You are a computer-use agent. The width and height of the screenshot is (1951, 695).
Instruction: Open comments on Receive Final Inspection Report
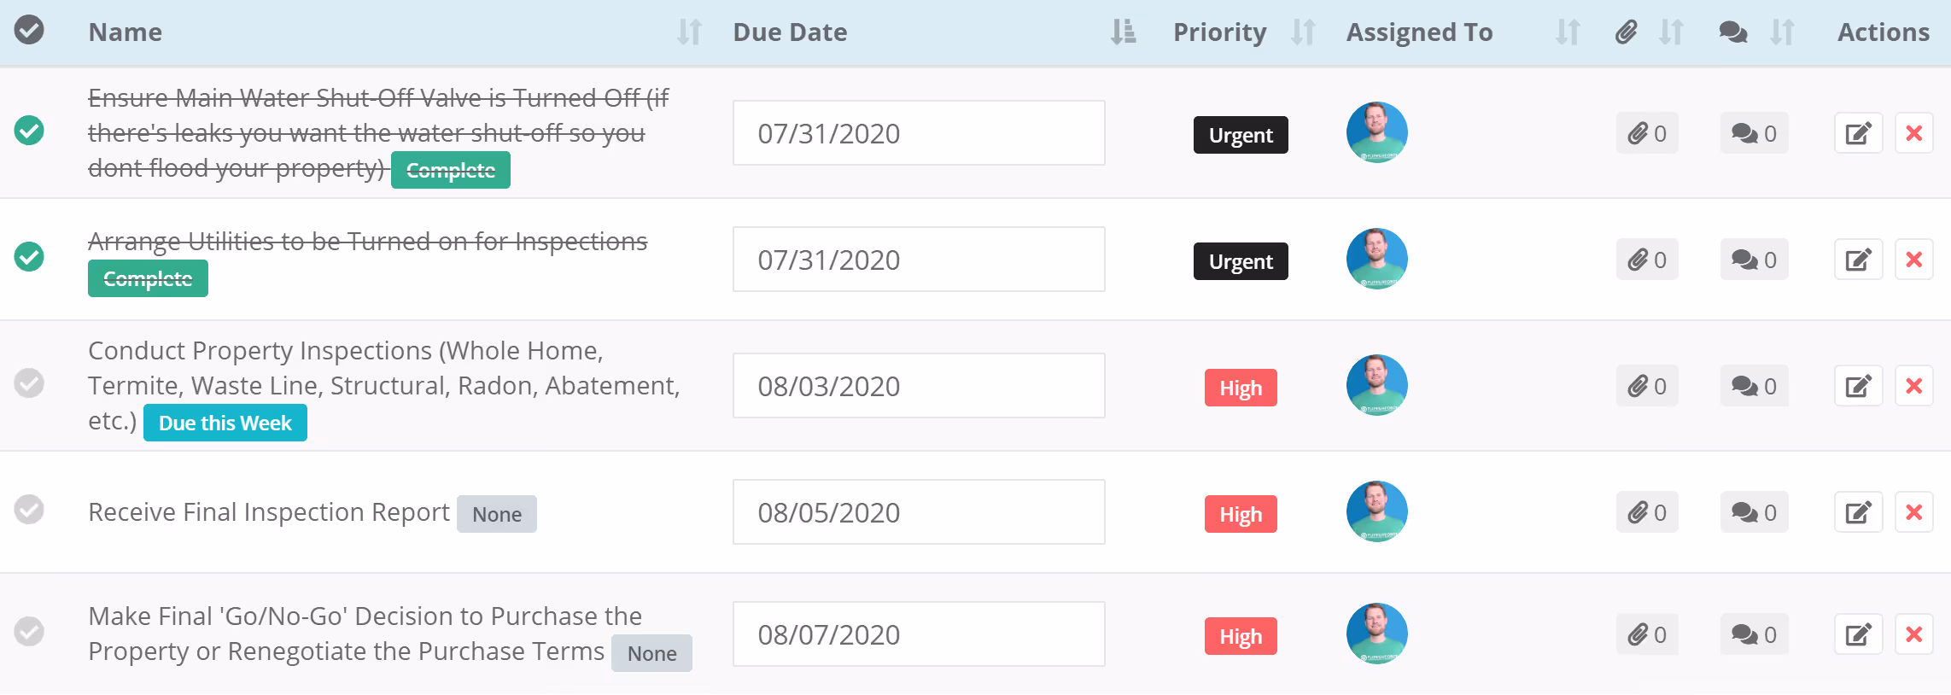click(1754, 513)
